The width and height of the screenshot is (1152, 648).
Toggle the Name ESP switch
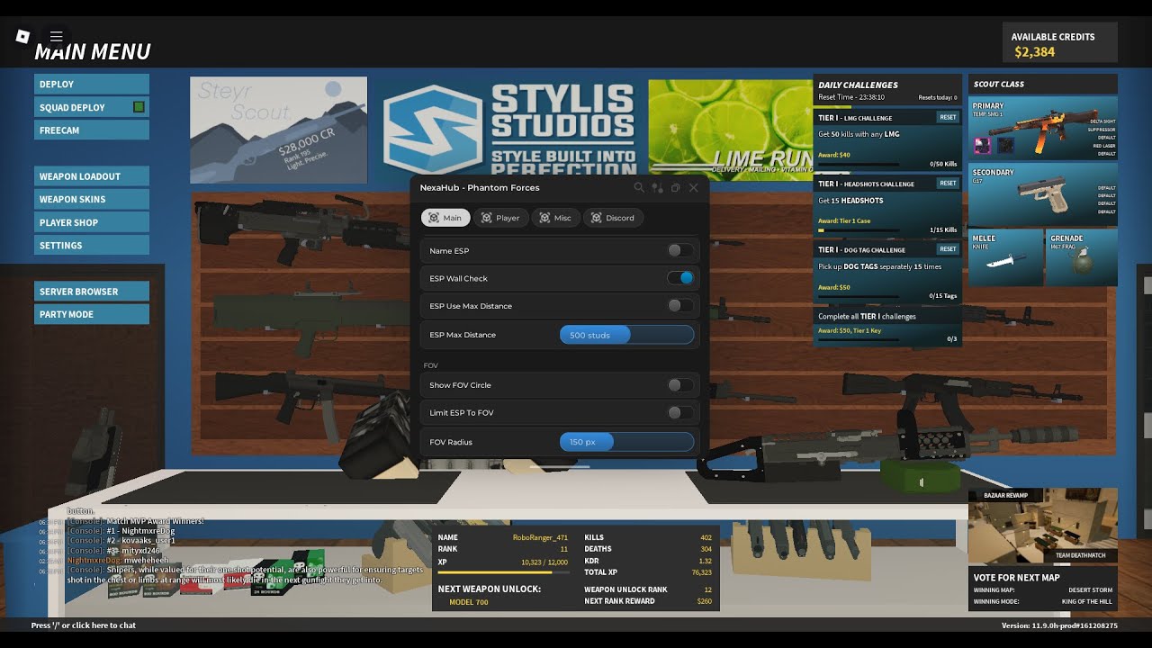(680, 251)
